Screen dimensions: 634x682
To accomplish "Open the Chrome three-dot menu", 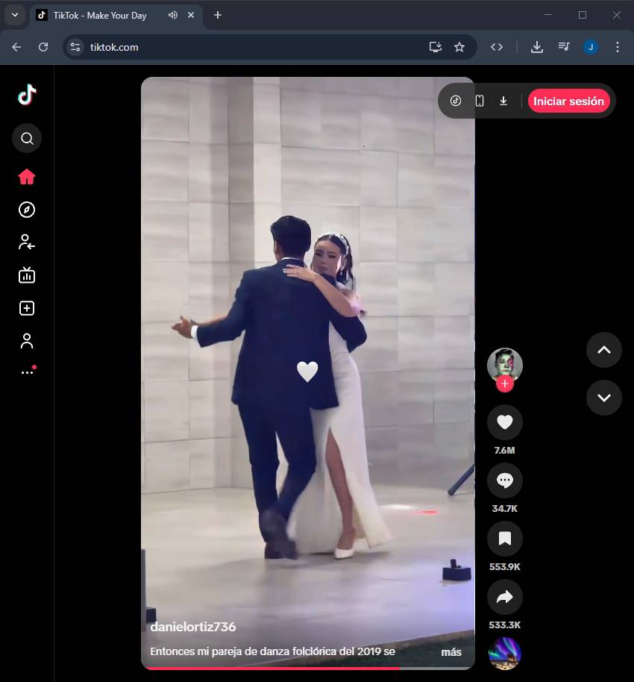I will tap(617, 47).
